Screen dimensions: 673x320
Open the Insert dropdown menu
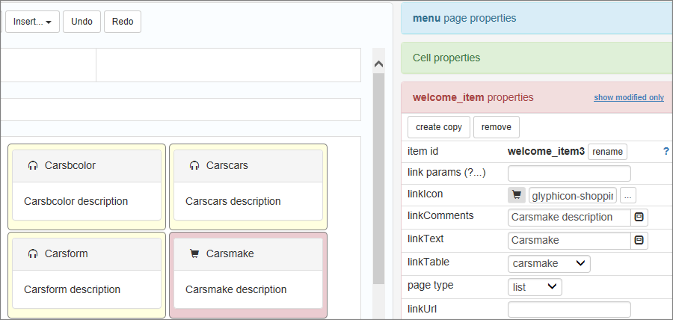[32, 22]
